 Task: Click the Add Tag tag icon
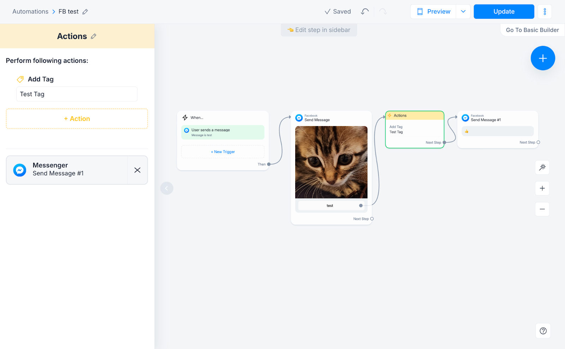[x=20, y=79]
